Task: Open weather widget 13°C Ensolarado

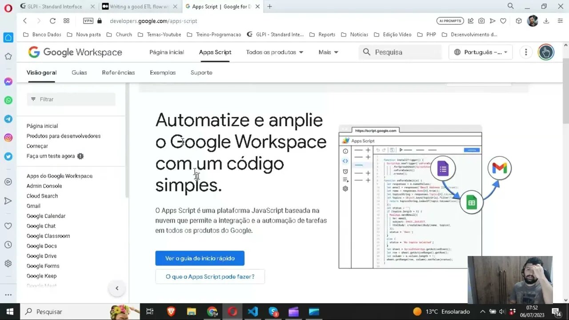Action: point(441,312)
